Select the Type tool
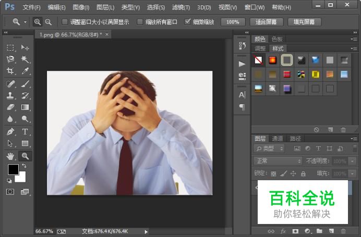The image size is (361, 237). coord(25,132)
